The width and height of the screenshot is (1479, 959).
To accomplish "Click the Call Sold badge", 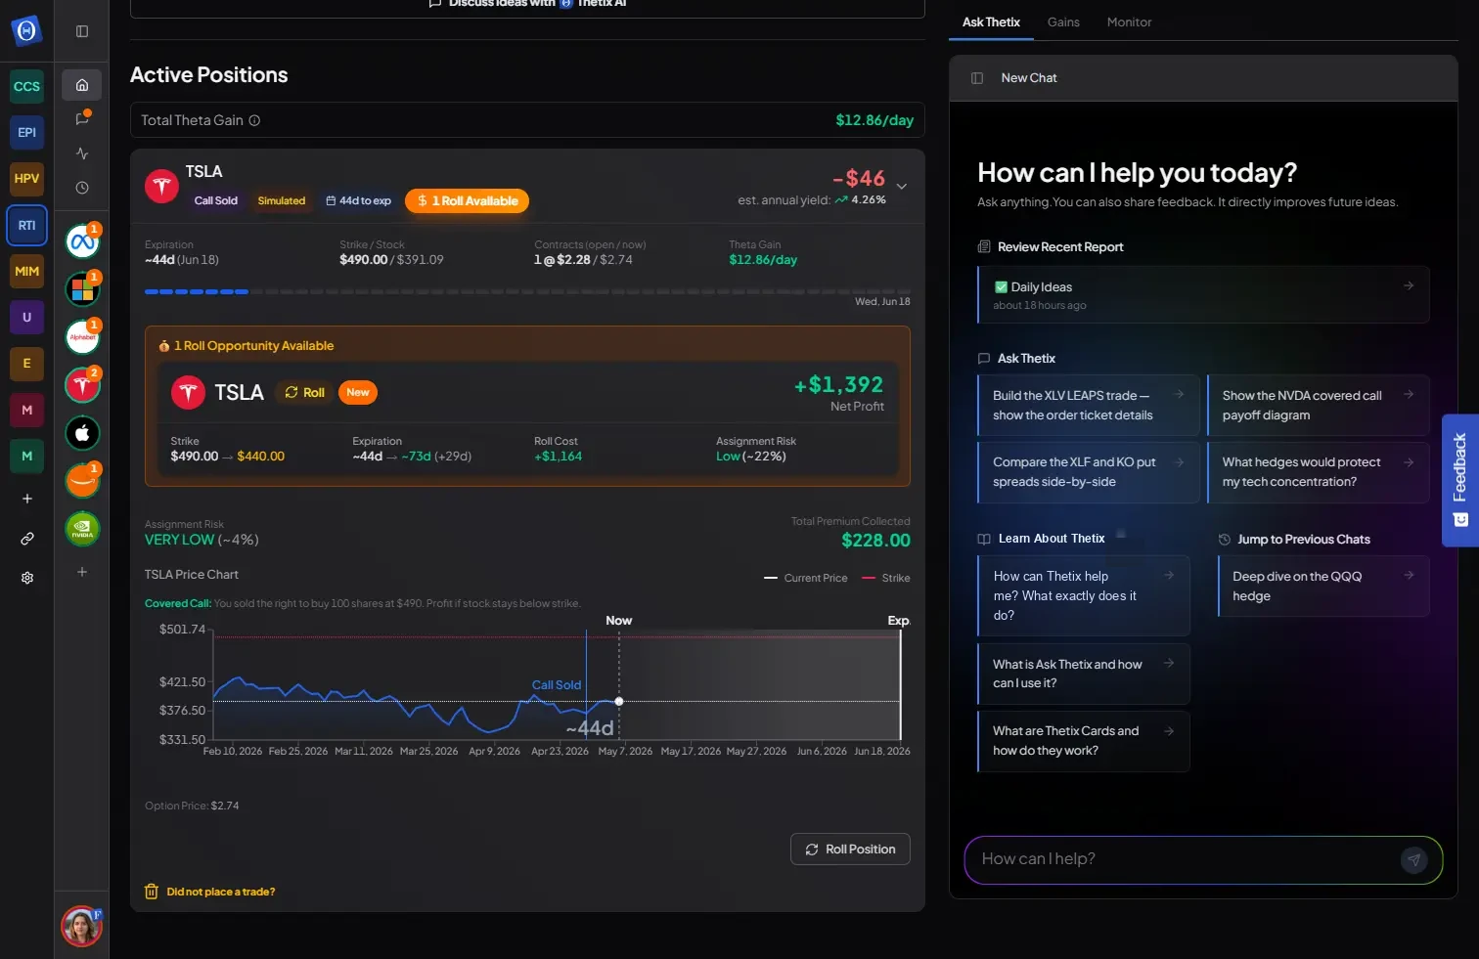I will tap(215, 200).
